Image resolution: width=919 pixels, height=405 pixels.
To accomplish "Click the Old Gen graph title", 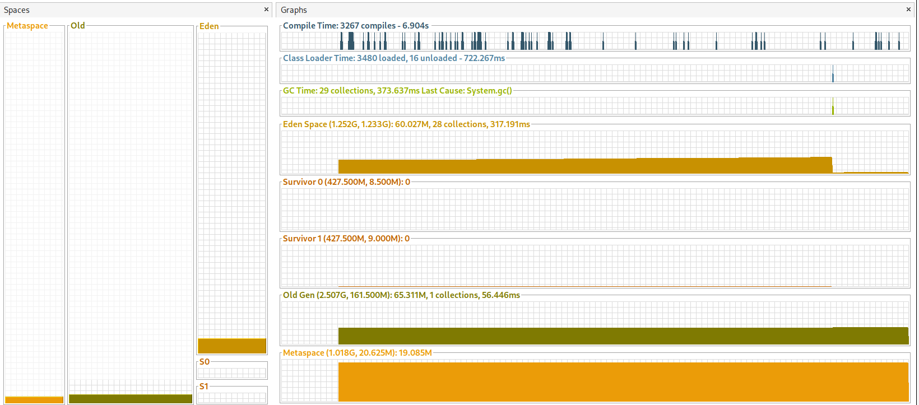I will tap(401, 295).
